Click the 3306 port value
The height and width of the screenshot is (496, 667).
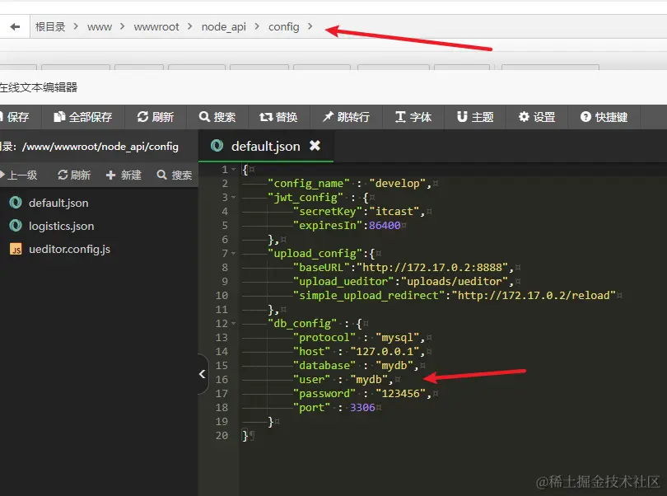click(362, 408)
